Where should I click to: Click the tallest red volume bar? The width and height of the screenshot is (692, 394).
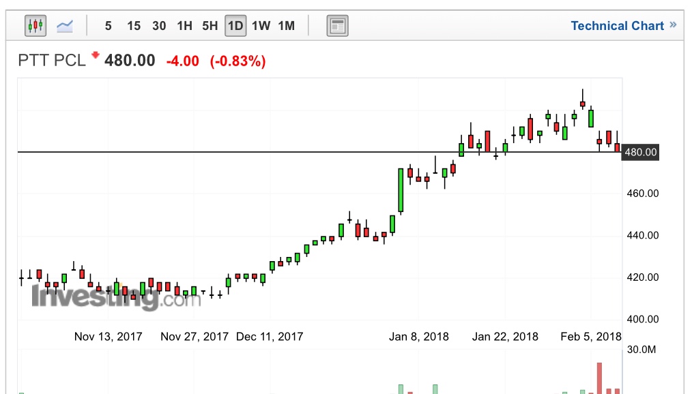599,378
